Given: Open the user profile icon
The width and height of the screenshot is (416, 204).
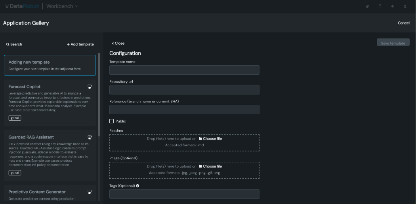Looking at the screenshot, I should coord(405,6).
